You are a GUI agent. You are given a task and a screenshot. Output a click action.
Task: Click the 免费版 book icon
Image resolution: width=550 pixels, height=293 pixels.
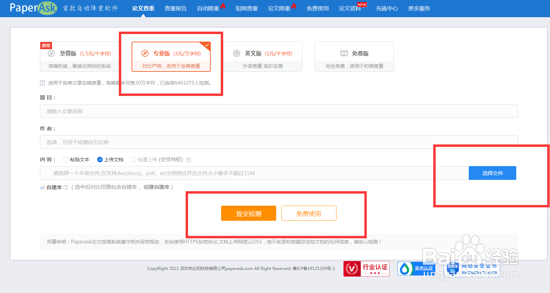pyautogui.click(x=344, y=53)
